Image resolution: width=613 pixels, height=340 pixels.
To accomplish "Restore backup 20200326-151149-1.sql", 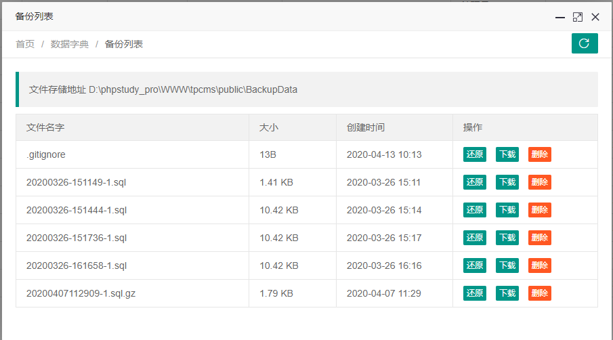I will pos(474,182).
